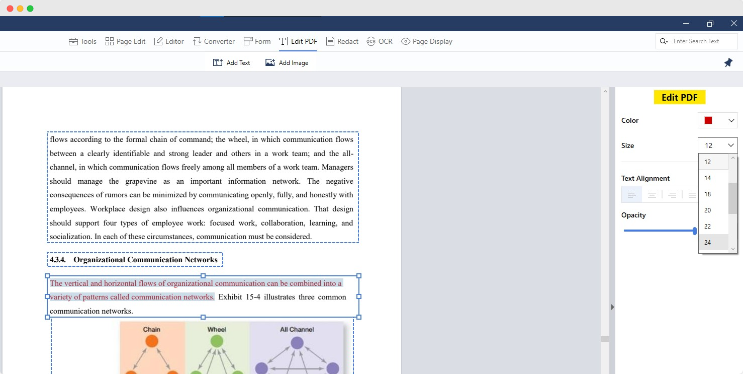Choose size 24 from the list
Viewport: 743px width, 374px height.
pos(713,243)
